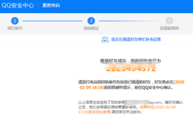193x128 pixels.
Task: Click the 身份验证 step label
Action: click(91, 28)
